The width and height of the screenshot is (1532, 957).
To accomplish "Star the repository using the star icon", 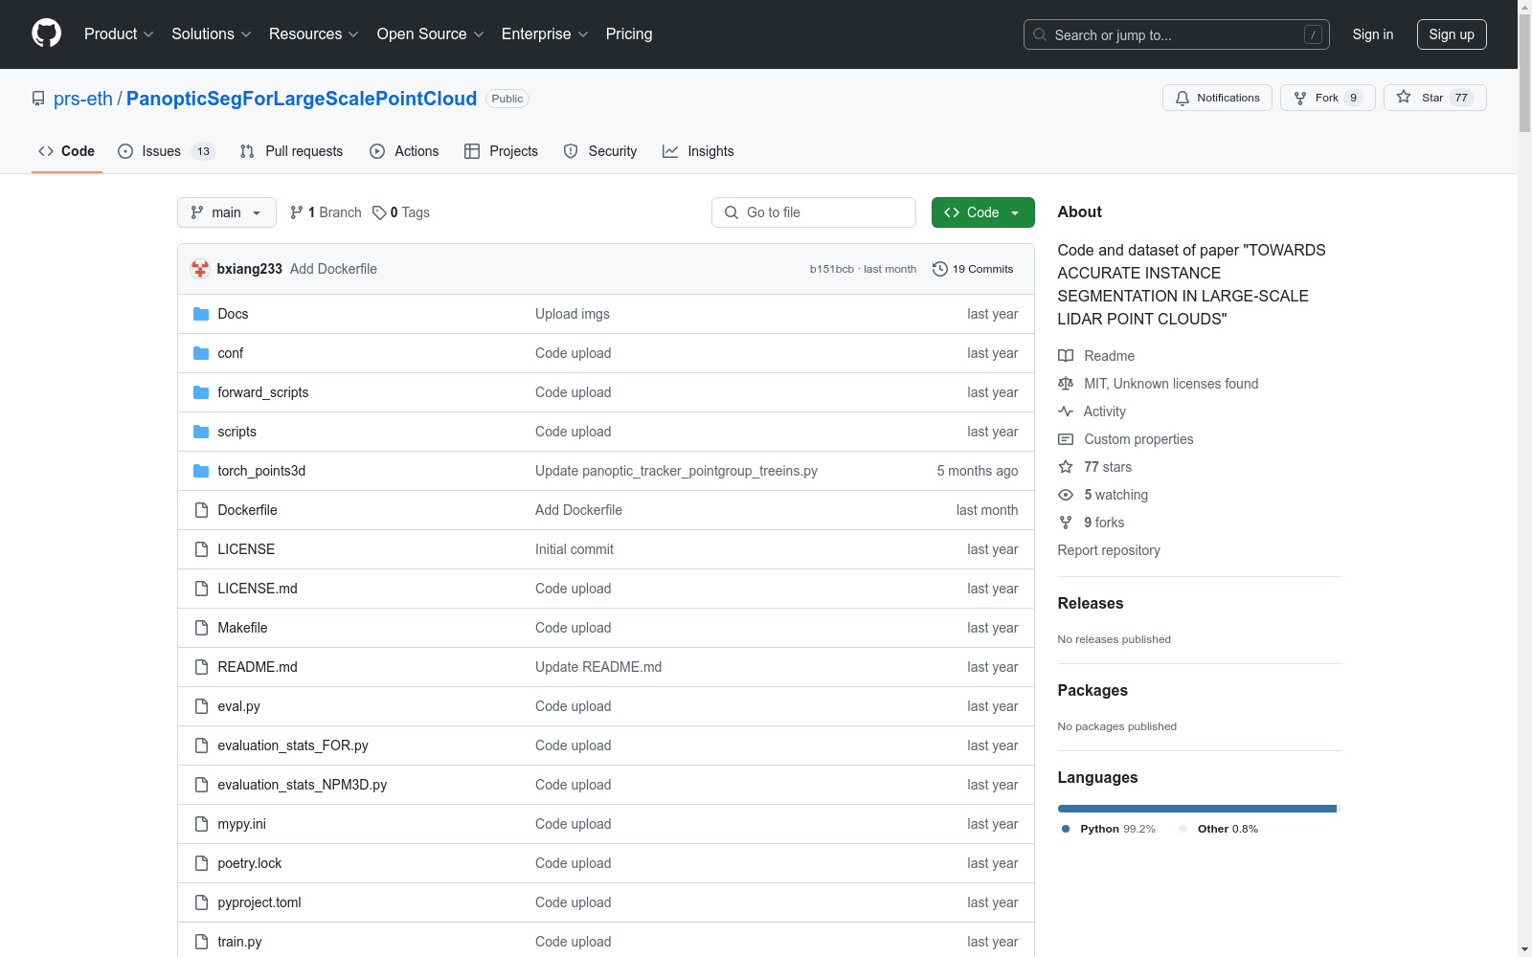I will coord(1404,97).
